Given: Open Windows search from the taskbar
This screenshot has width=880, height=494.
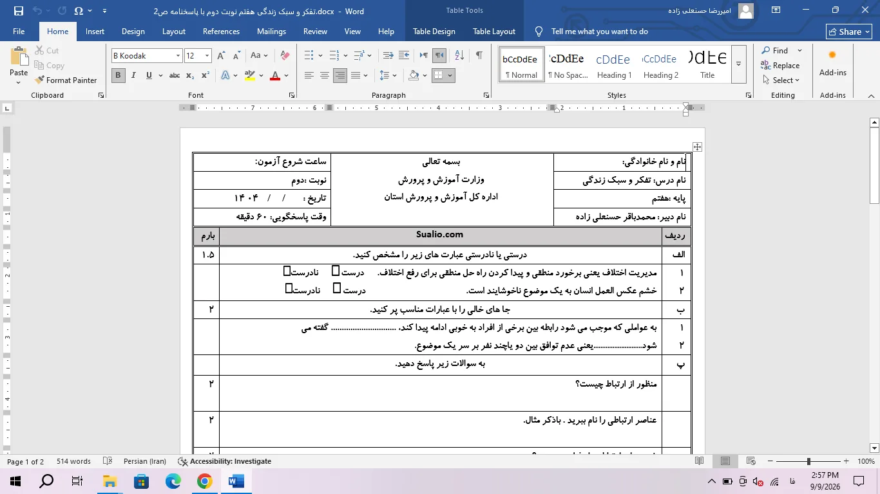Looking at the screenshot, I should (46, 480).
